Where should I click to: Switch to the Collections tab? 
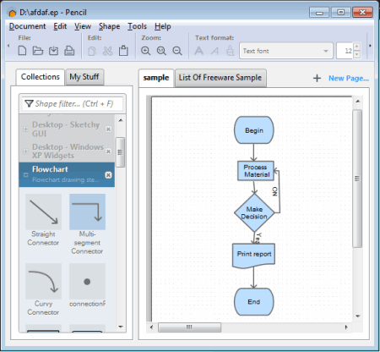point(41,77)
